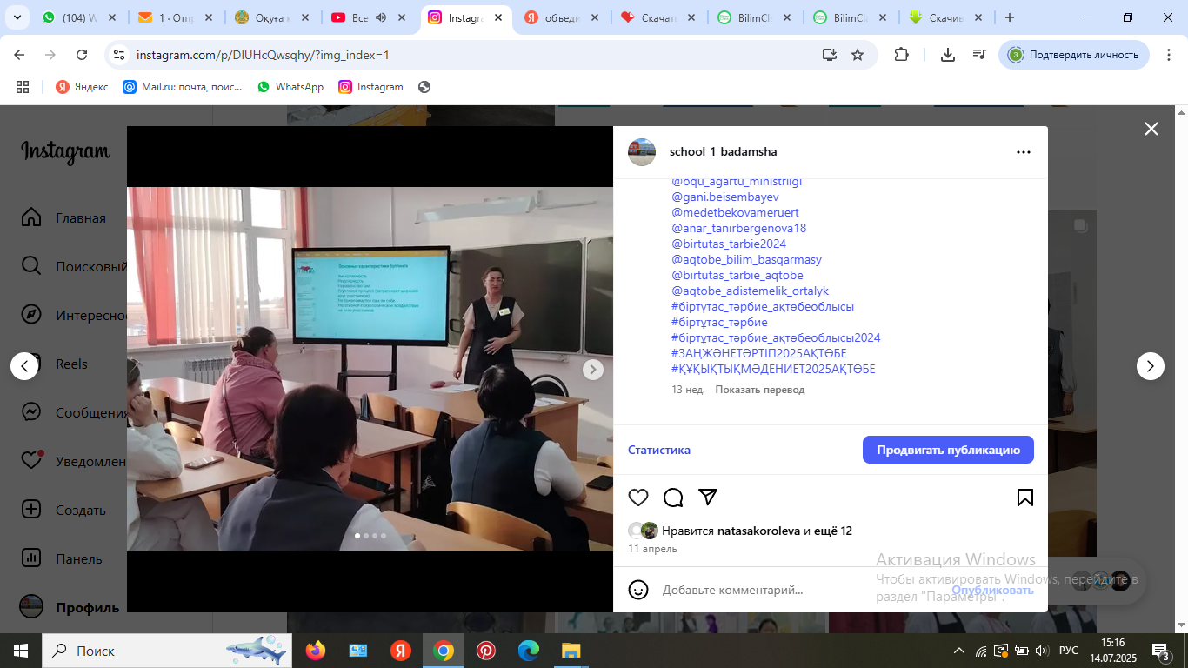Open the @gani.beisembayev mention
Image resolution: width=1188 pixels, height=668 pixels.
pyautogui.click(x=725, y=197)
